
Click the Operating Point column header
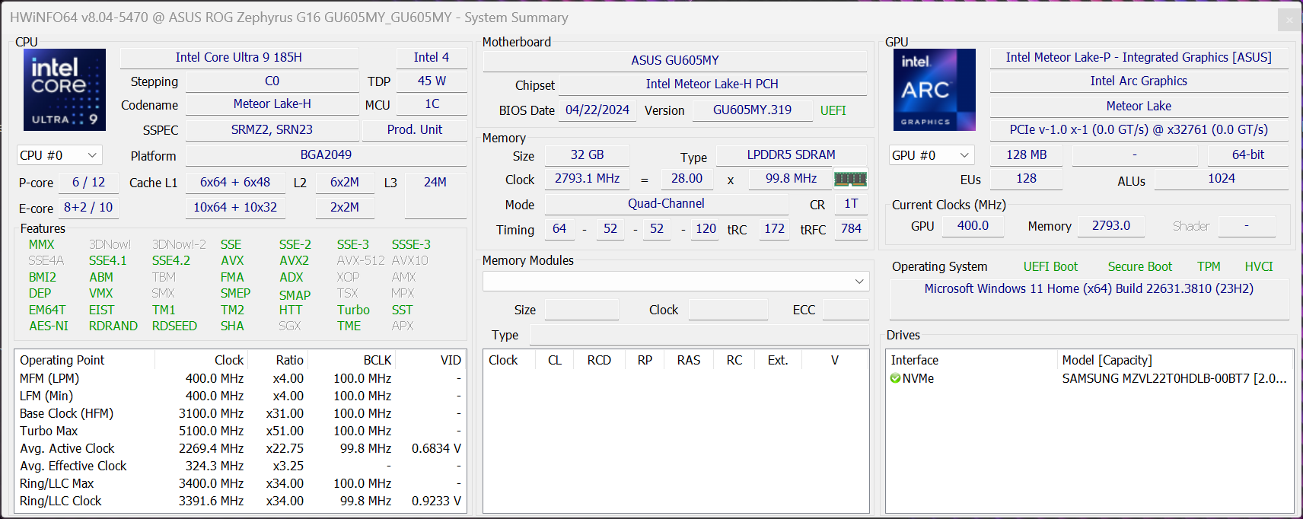point(62,360)
